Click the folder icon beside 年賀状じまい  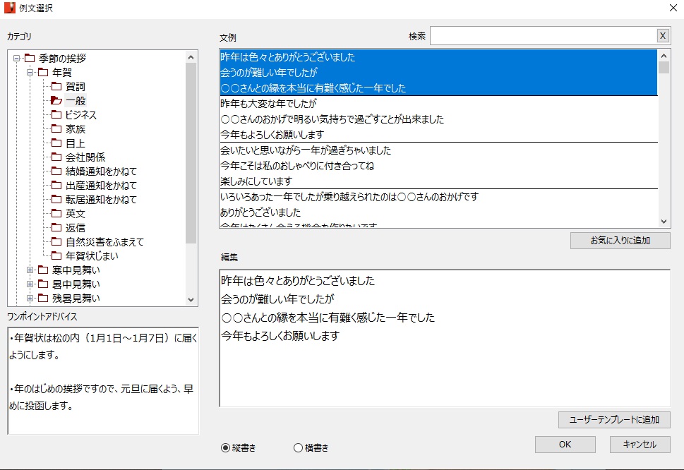pyautogui.click(x=56, y=256)
